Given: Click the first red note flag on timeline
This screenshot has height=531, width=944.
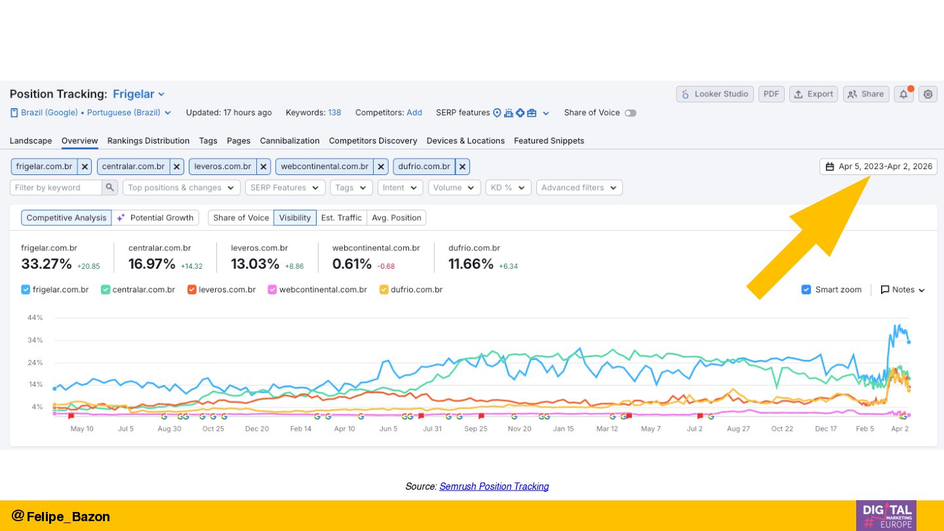Looking at the screenshot, I should pyautogui.click(x=71, y=416).
